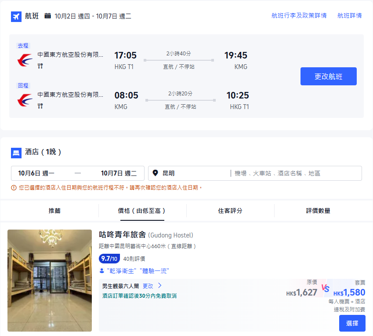Open 航班行李及政策詳情 link
The image size is (373, 336).
pos(299,16)
